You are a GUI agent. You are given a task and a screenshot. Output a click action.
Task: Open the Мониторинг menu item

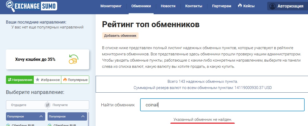pyautogui.click(x=111, y=6)
